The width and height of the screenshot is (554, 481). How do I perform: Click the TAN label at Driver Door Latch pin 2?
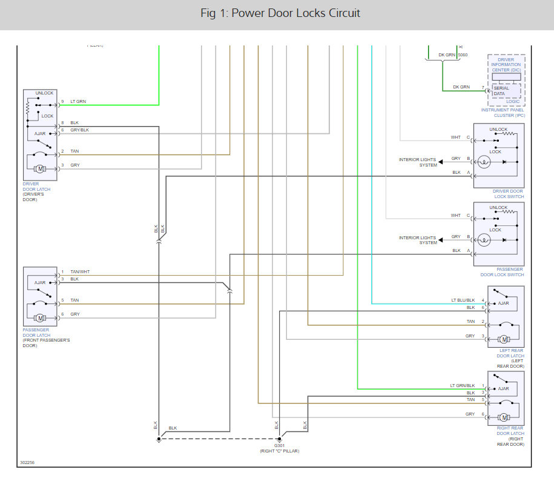pyautogui.click(x=74, y=151)
